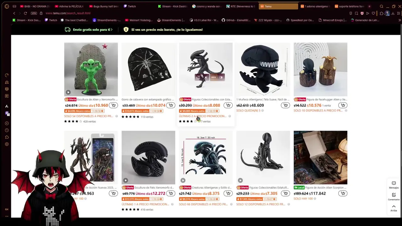Image resolution: width=402 pixels, height=226 pixels.
Task: Open the GitHub - Elaina69 bookmark
Action: click(236, 20)
